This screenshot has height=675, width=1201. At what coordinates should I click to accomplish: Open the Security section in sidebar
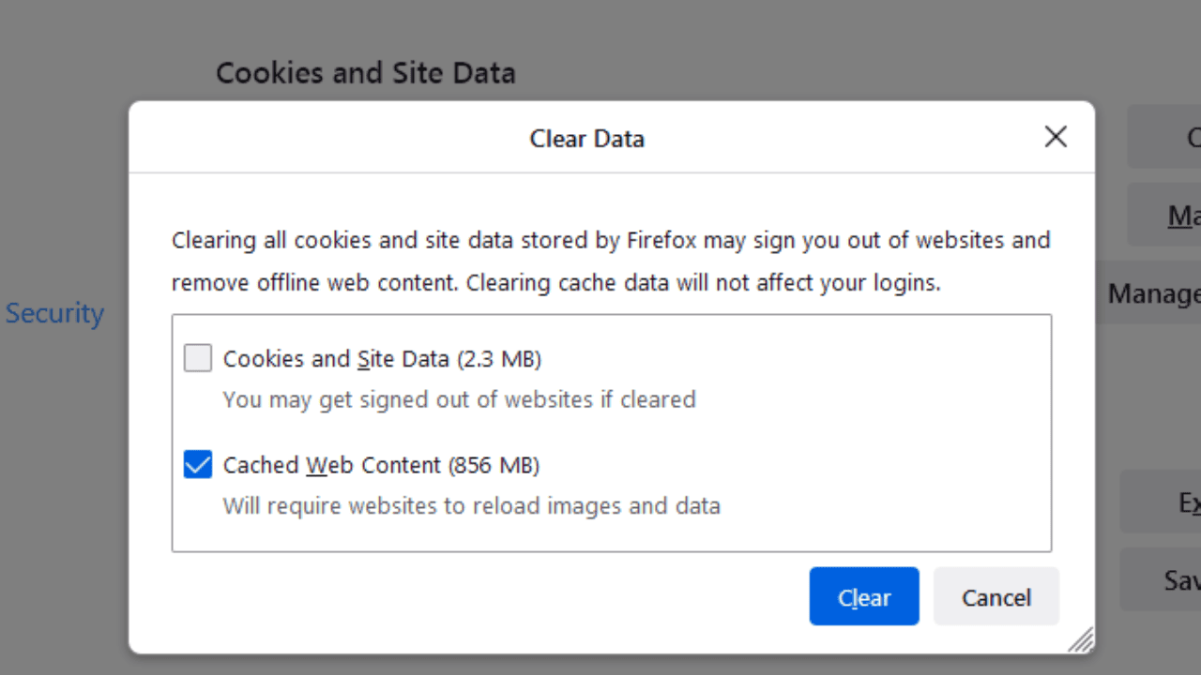pos(54,313)
